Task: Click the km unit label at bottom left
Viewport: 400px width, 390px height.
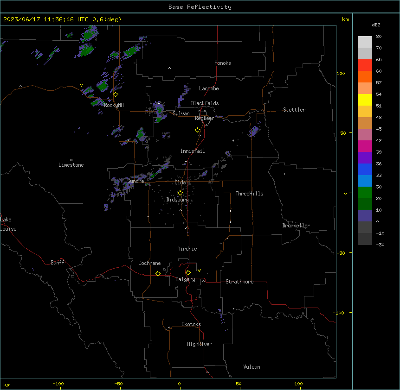Action: pyautogui.click(x=7, y=385)
